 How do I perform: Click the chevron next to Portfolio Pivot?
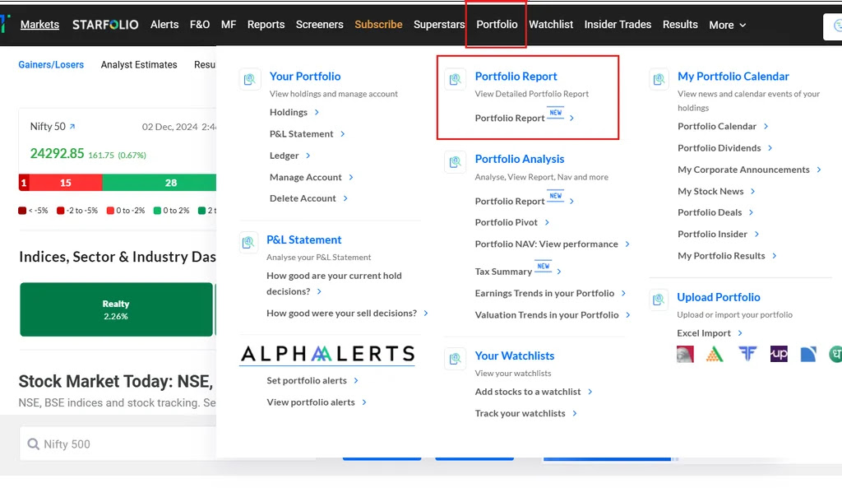[x=547, y=222]
